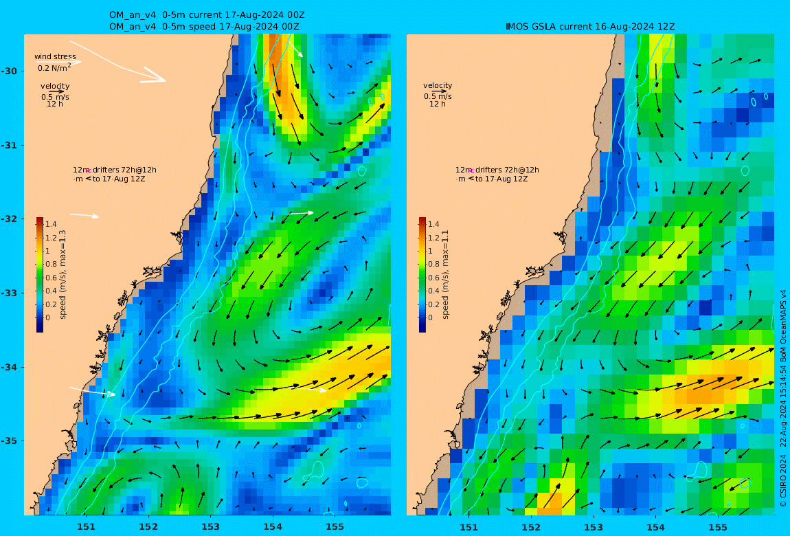Image resolution: width=790 pixels, height=536 pixels.
Task: Click the '155' longitude label under the left map
Action: 335,527
